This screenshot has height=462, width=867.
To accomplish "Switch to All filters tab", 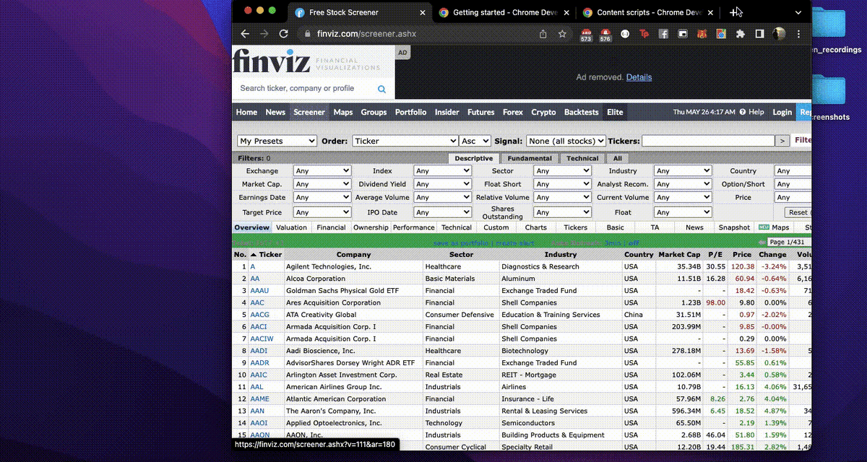I will pyautogui.click(x=618, y=158).
